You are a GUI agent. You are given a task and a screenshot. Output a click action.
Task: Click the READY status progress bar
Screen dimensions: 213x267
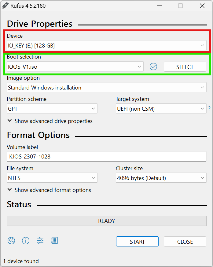pyautogui.click(x=107, y=221)
